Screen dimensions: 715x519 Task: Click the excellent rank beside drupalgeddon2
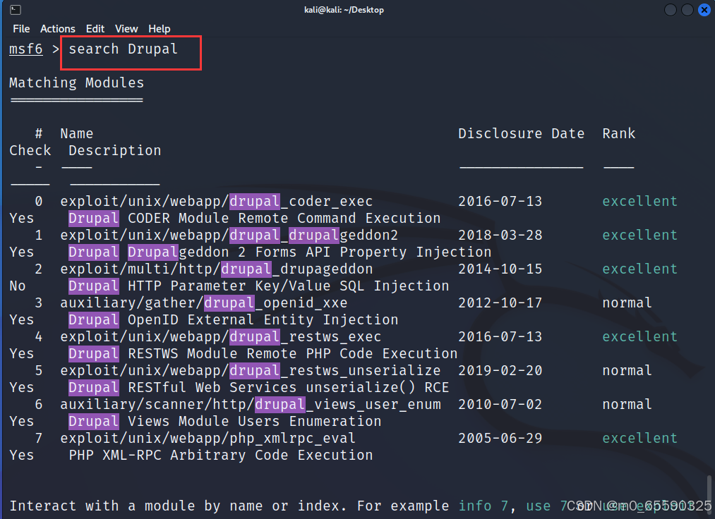pyautogui.click(x=639, y=235)
